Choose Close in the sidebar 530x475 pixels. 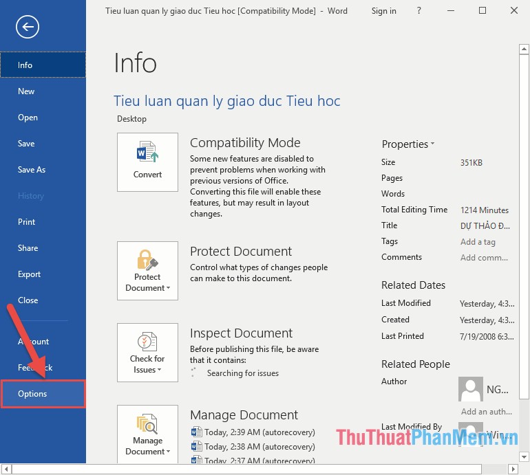(x=43, y=300)
